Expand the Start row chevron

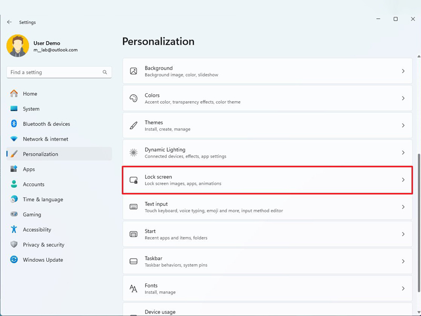click(403, 234)
